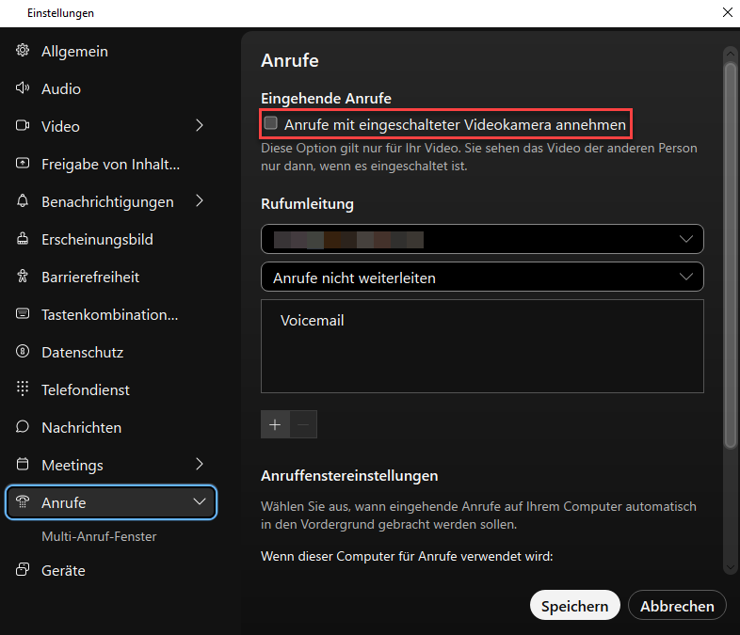Click the Abbrechen button
740x635 pixels.
(x=677, y=606)
